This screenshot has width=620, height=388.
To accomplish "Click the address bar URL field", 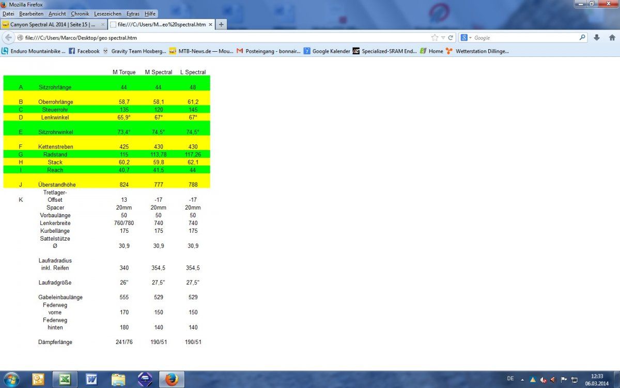I will [222, 38].
